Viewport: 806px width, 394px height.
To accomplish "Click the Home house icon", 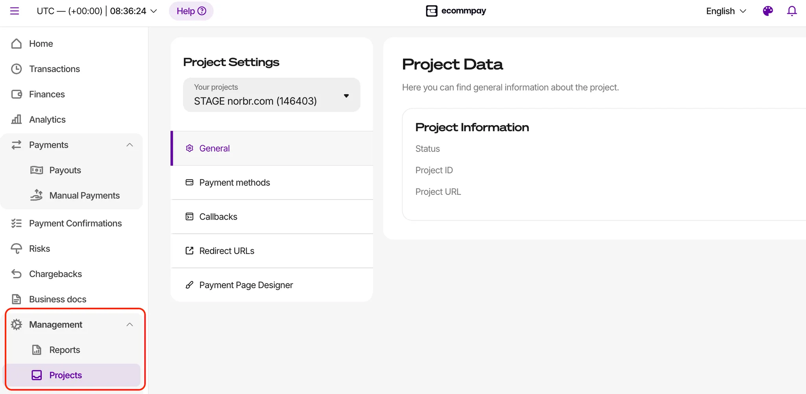I will pyautogui.click(x=17, y=44).
